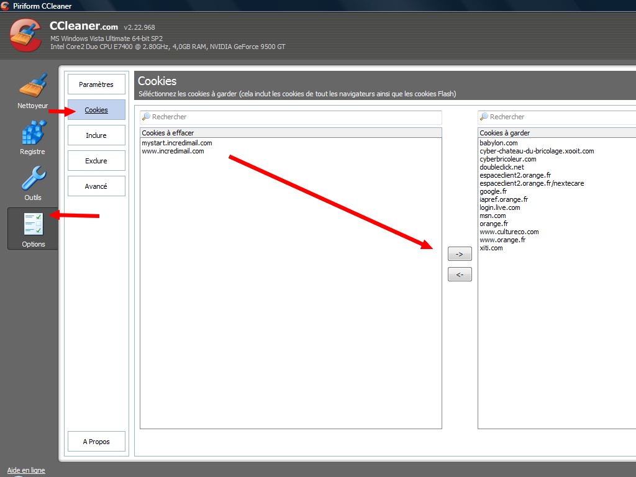Image resolution: width=636 pixels, height=477 pixels.
Task: Select iapref.orange.fr cookie
Action: pyautogui.click(x=504, y=199)
